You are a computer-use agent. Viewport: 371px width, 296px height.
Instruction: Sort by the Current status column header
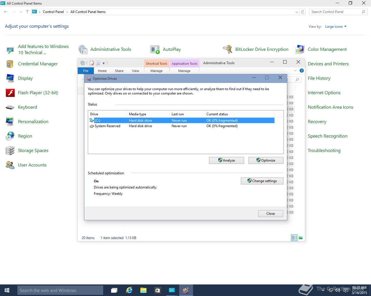pyautogui.click(x=239, y=114)
